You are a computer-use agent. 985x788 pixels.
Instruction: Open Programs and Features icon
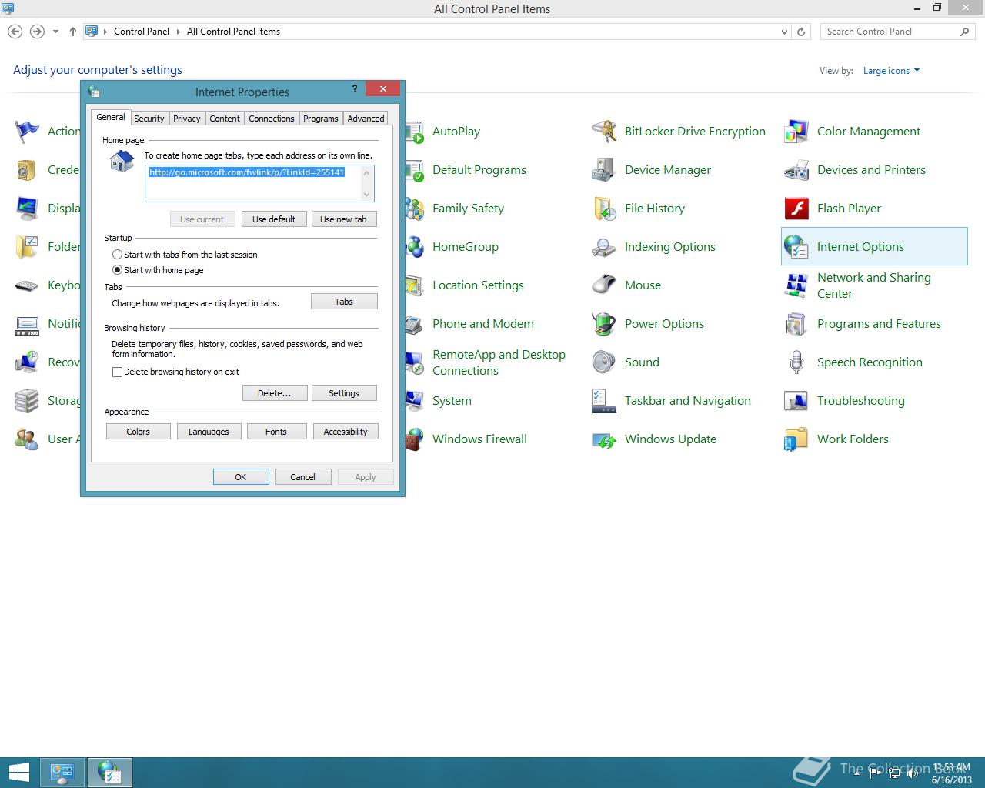(x=796, y=324)
